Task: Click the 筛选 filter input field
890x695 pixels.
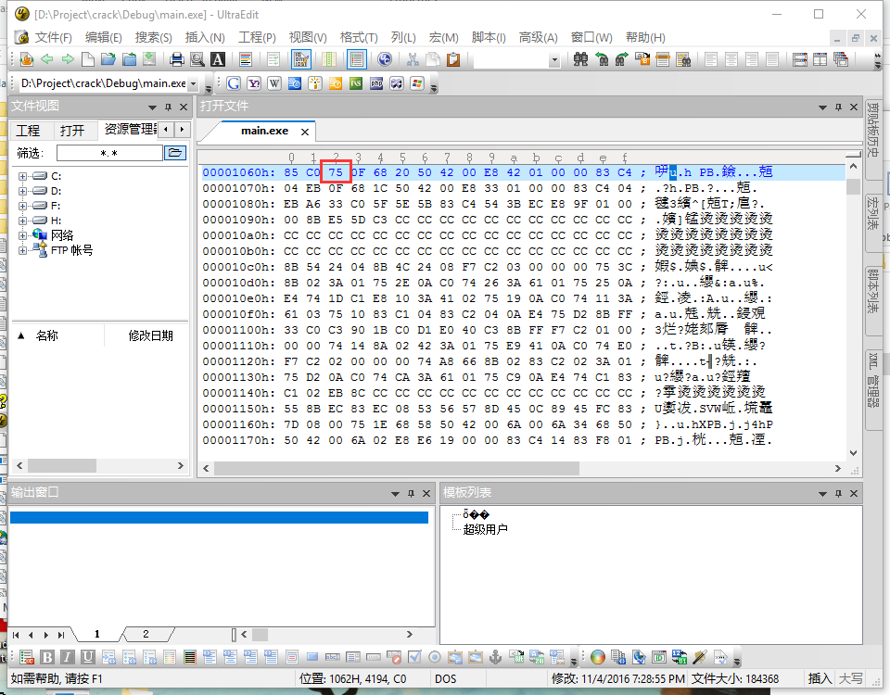Action: coord(108,153)
